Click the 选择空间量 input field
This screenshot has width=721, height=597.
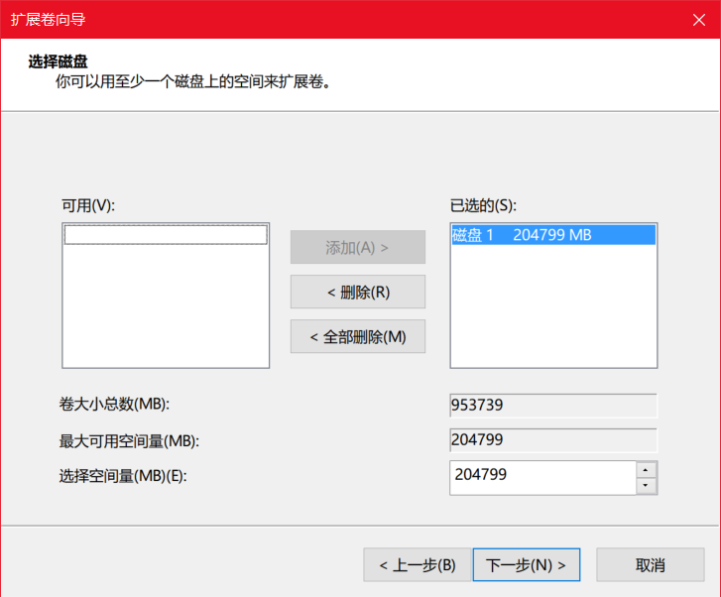(x=543, y=478)
